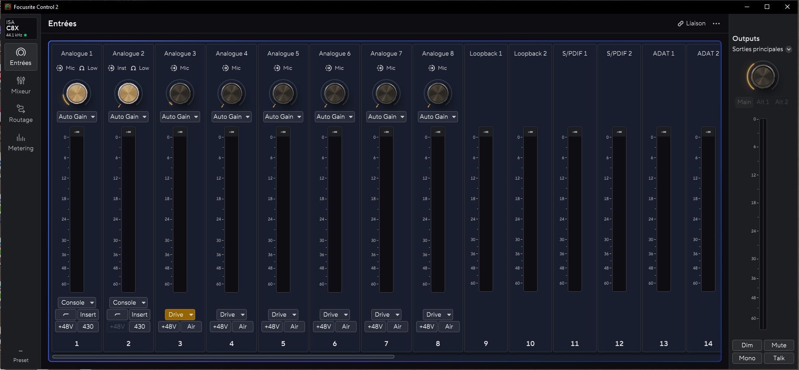The image size is (799, 370).
Task: Click the ADAT 1 channel name
Action: pyautogui.click(x=663, y=53)
